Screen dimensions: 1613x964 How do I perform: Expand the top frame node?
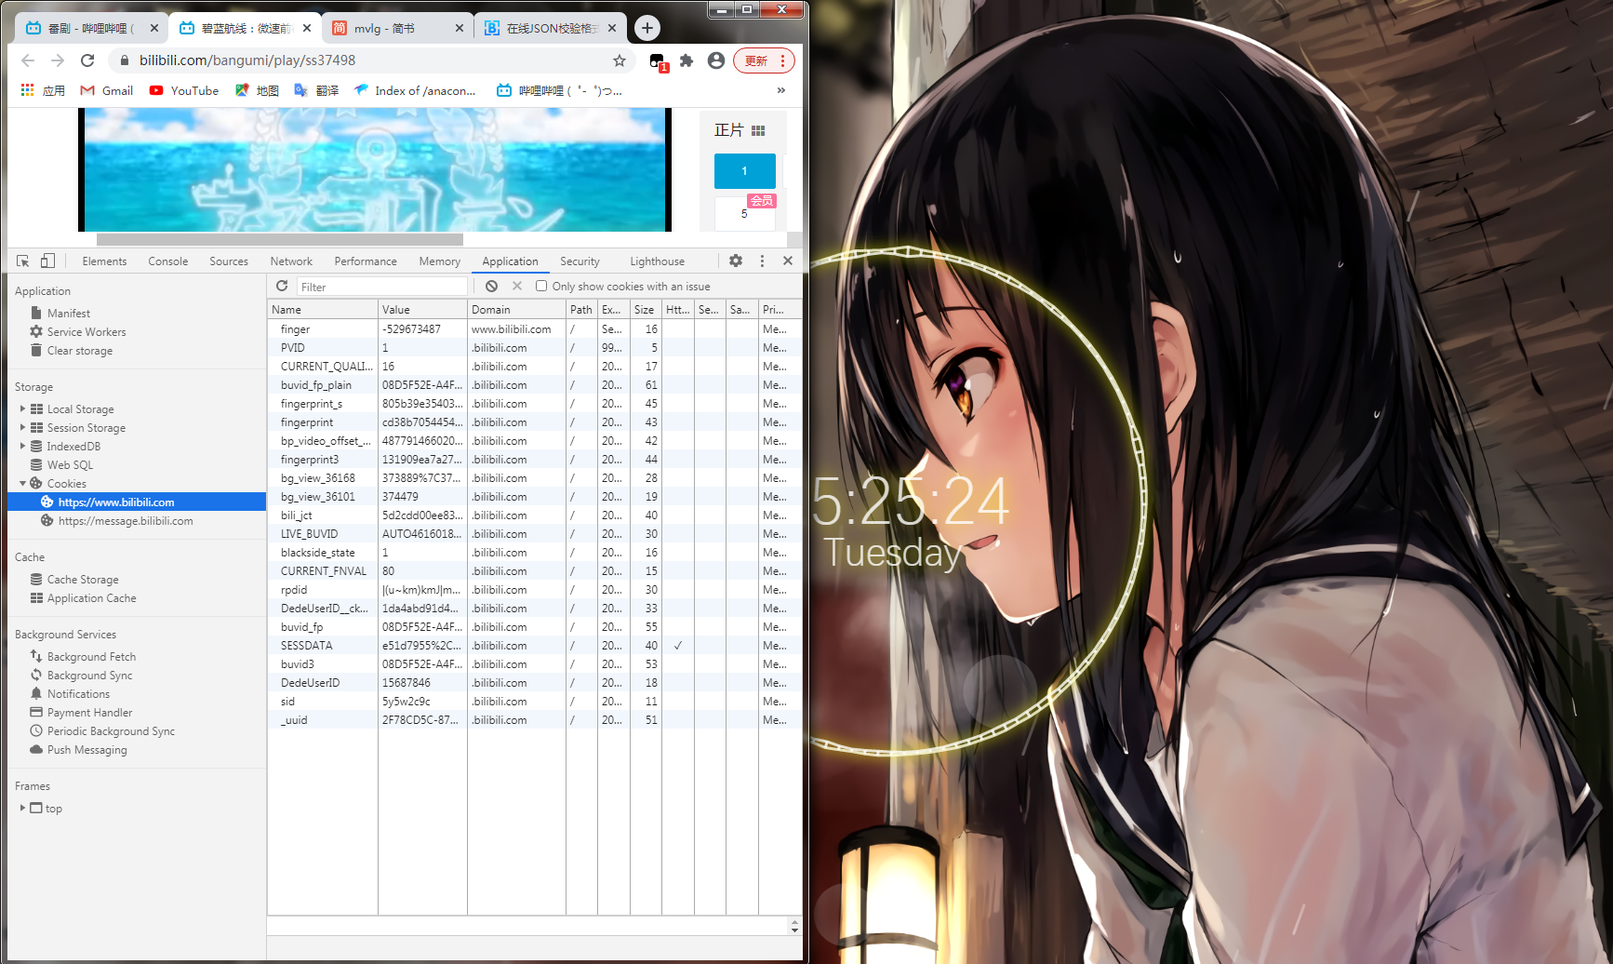pos(22,809)
